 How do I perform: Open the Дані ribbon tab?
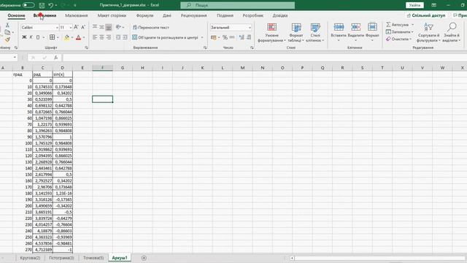pyautogui.click(x=167, y=15)
